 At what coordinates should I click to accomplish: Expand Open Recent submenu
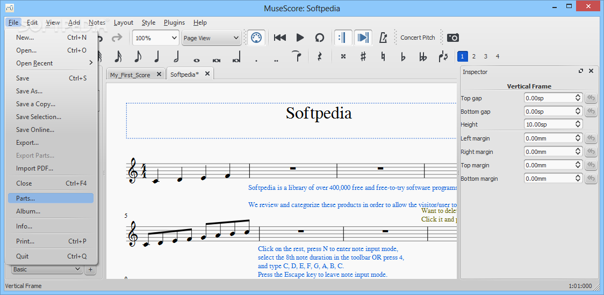[x=51, y=63]
